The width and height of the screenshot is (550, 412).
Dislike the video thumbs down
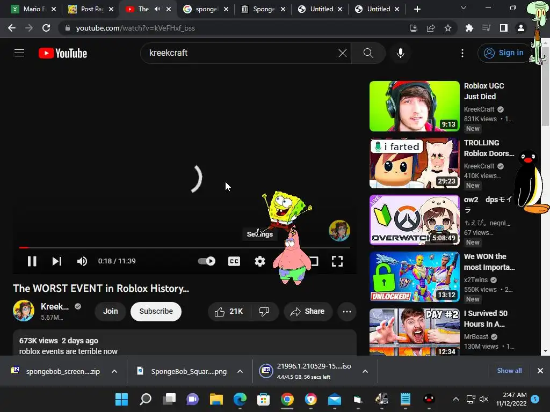[x=264, y=312]
